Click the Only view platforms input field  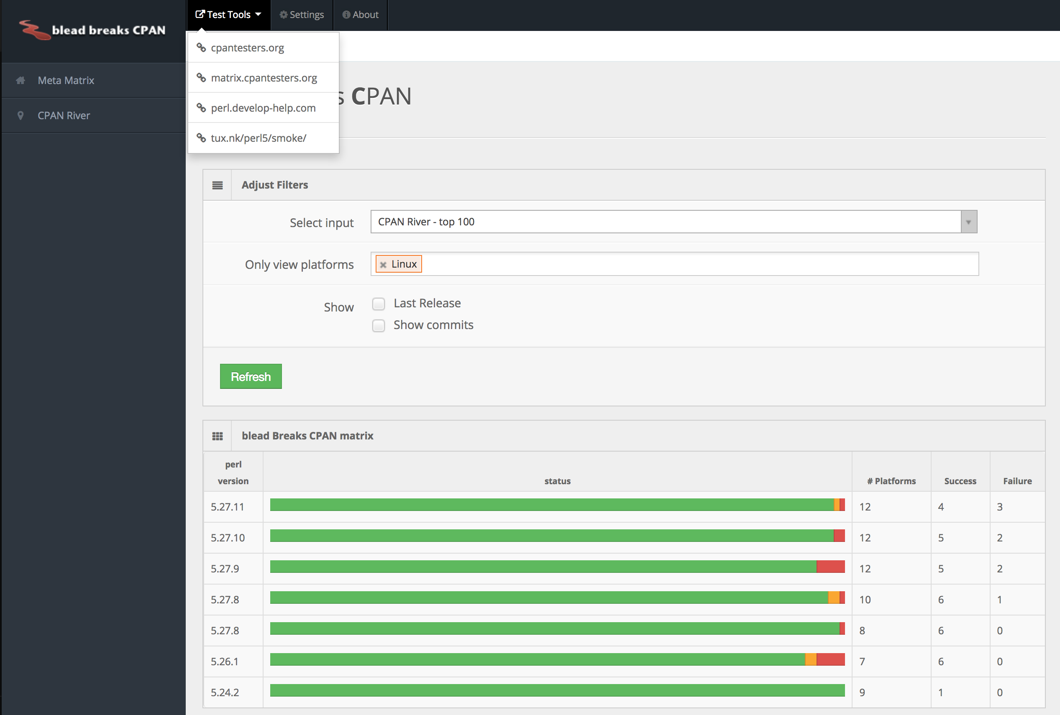coord(675,264)
